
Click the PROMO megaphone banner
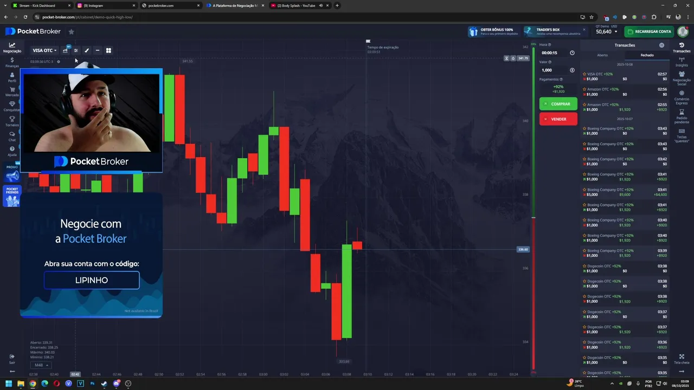[x=12, y=173]
